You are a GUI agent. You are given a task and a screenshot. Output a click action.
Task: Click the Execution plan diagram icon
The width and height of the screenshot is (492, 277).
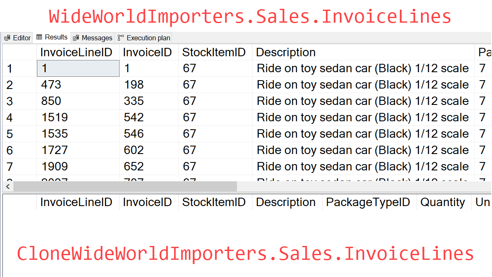point(121,38)
